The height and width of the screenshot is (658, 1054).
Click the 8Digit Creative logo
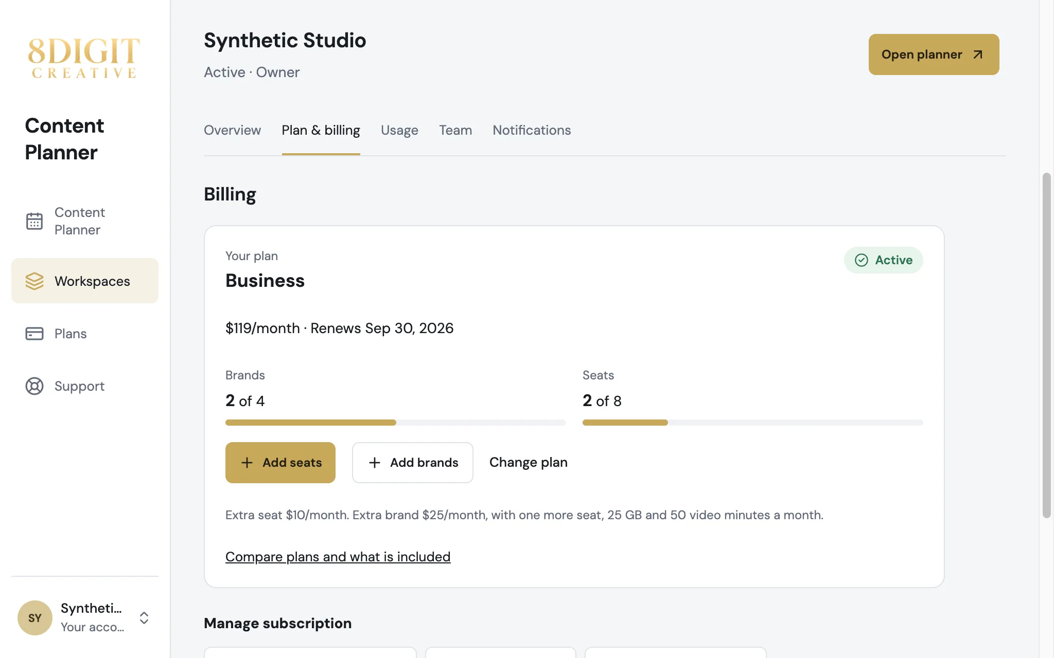click(x=84, y=58)
